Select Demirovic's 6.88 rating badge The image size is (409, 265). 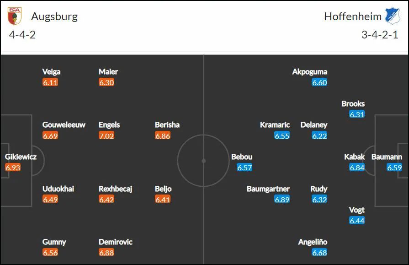pos(106,253)
